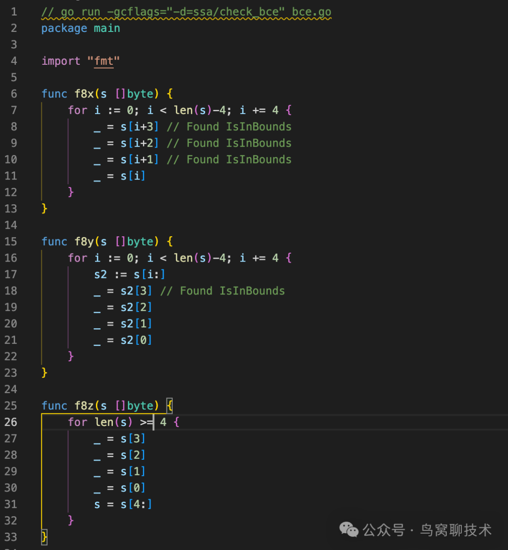
Task: Click the s[i] expression on line 11
Action: pos(133,176)
